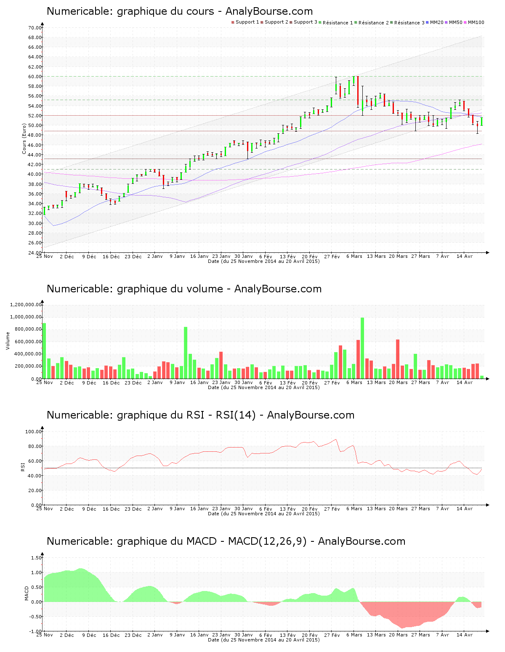Click the 52.00 price axis value
The image size is (505, 652).
coord(35,116)
